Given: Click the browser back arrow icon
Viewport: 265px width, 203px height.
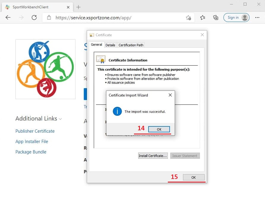Looking at the screenshot, I should [8, 18].
